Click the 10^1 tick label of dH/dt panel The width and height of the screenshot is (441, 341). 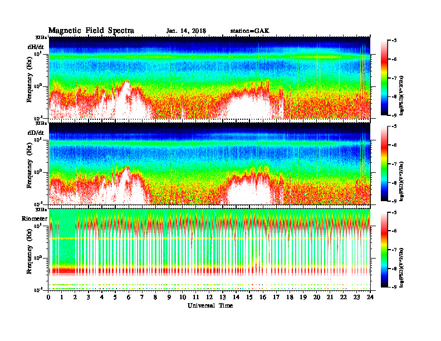[38, 53]
